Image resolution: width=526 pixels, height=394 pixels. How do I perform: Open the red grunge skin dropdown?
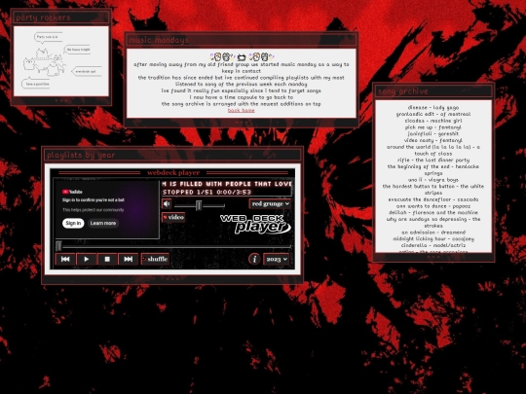click(270, 203)
